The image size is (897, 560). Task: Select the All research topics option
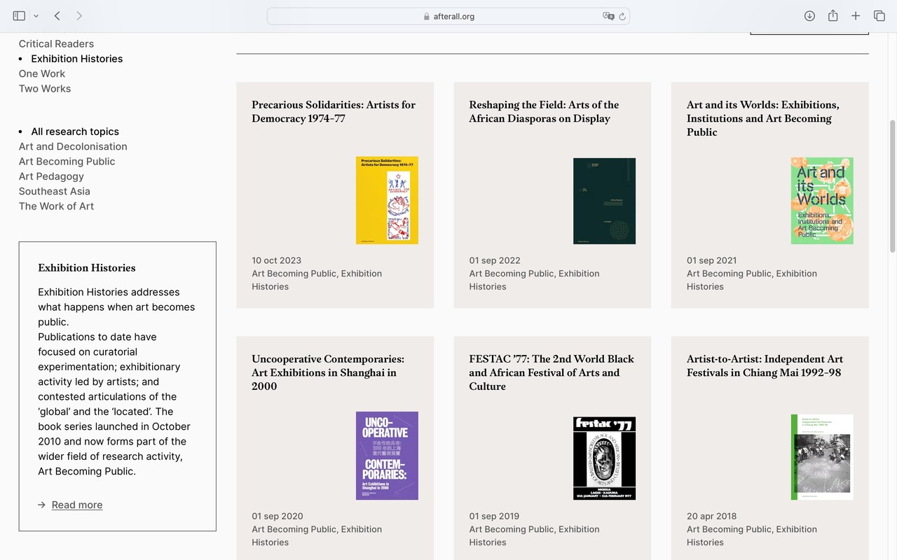[x=75, y=131]
